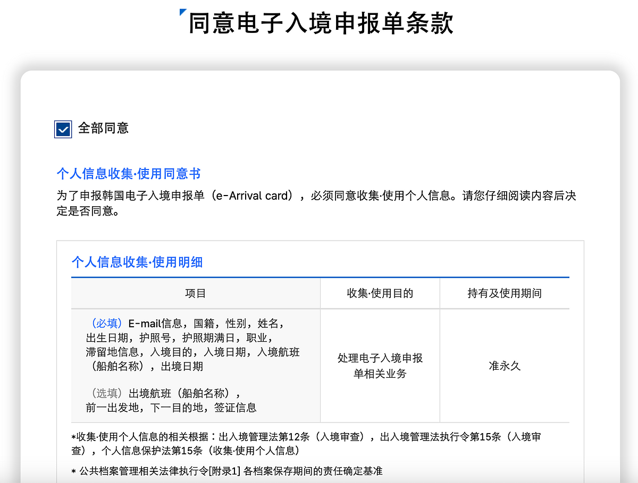The image size is (638, 483).
Task: Click the 收集·使用目的 column header
Action: (380, 293)
